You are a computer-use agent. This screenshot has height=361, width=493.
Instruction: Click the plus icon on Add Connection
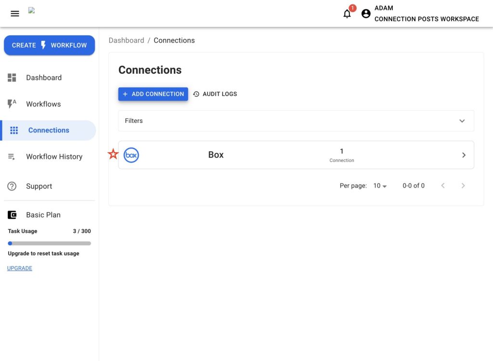125,94
